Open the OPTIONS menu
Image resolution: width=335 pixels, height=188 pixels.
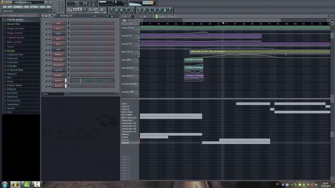[34, 7]
